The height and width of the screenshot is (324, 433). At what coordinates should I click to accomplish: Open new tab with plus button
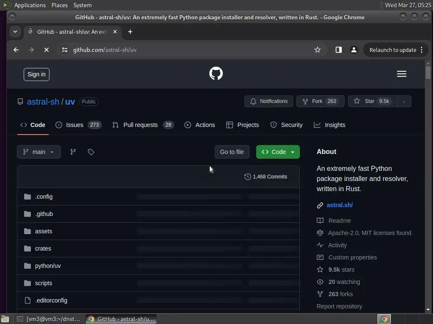pyautogui.click(x=130, y=32)
